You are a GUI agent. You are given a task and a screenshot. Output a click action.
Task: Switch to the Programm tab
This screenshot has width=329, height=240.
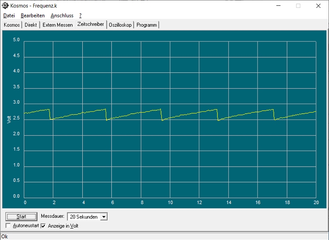(146, 25)
